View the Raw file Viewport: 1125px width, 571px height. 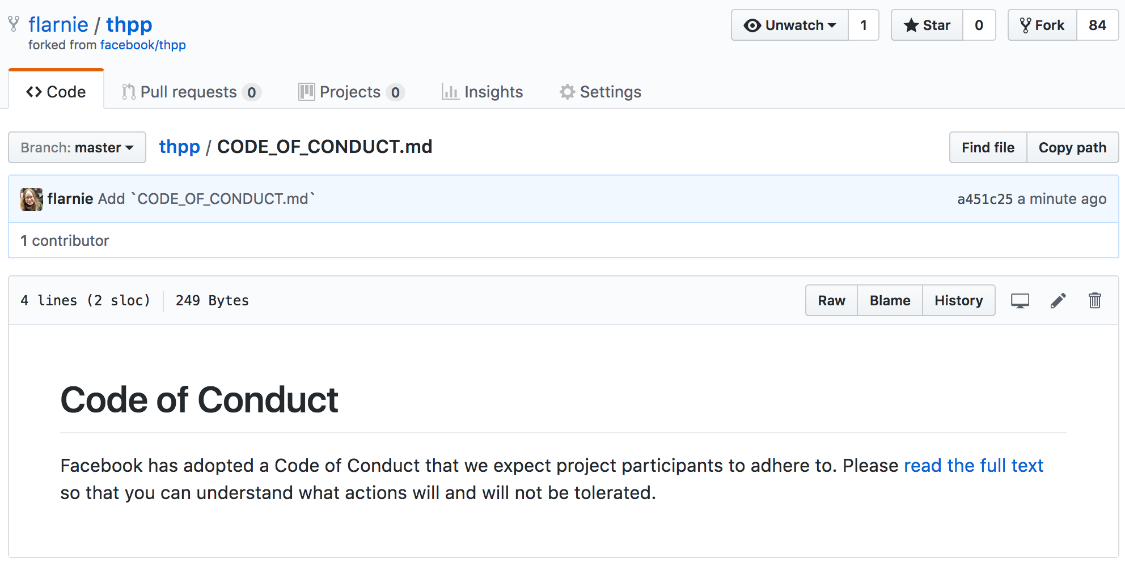pyautogui.click(x=831, y=300)
